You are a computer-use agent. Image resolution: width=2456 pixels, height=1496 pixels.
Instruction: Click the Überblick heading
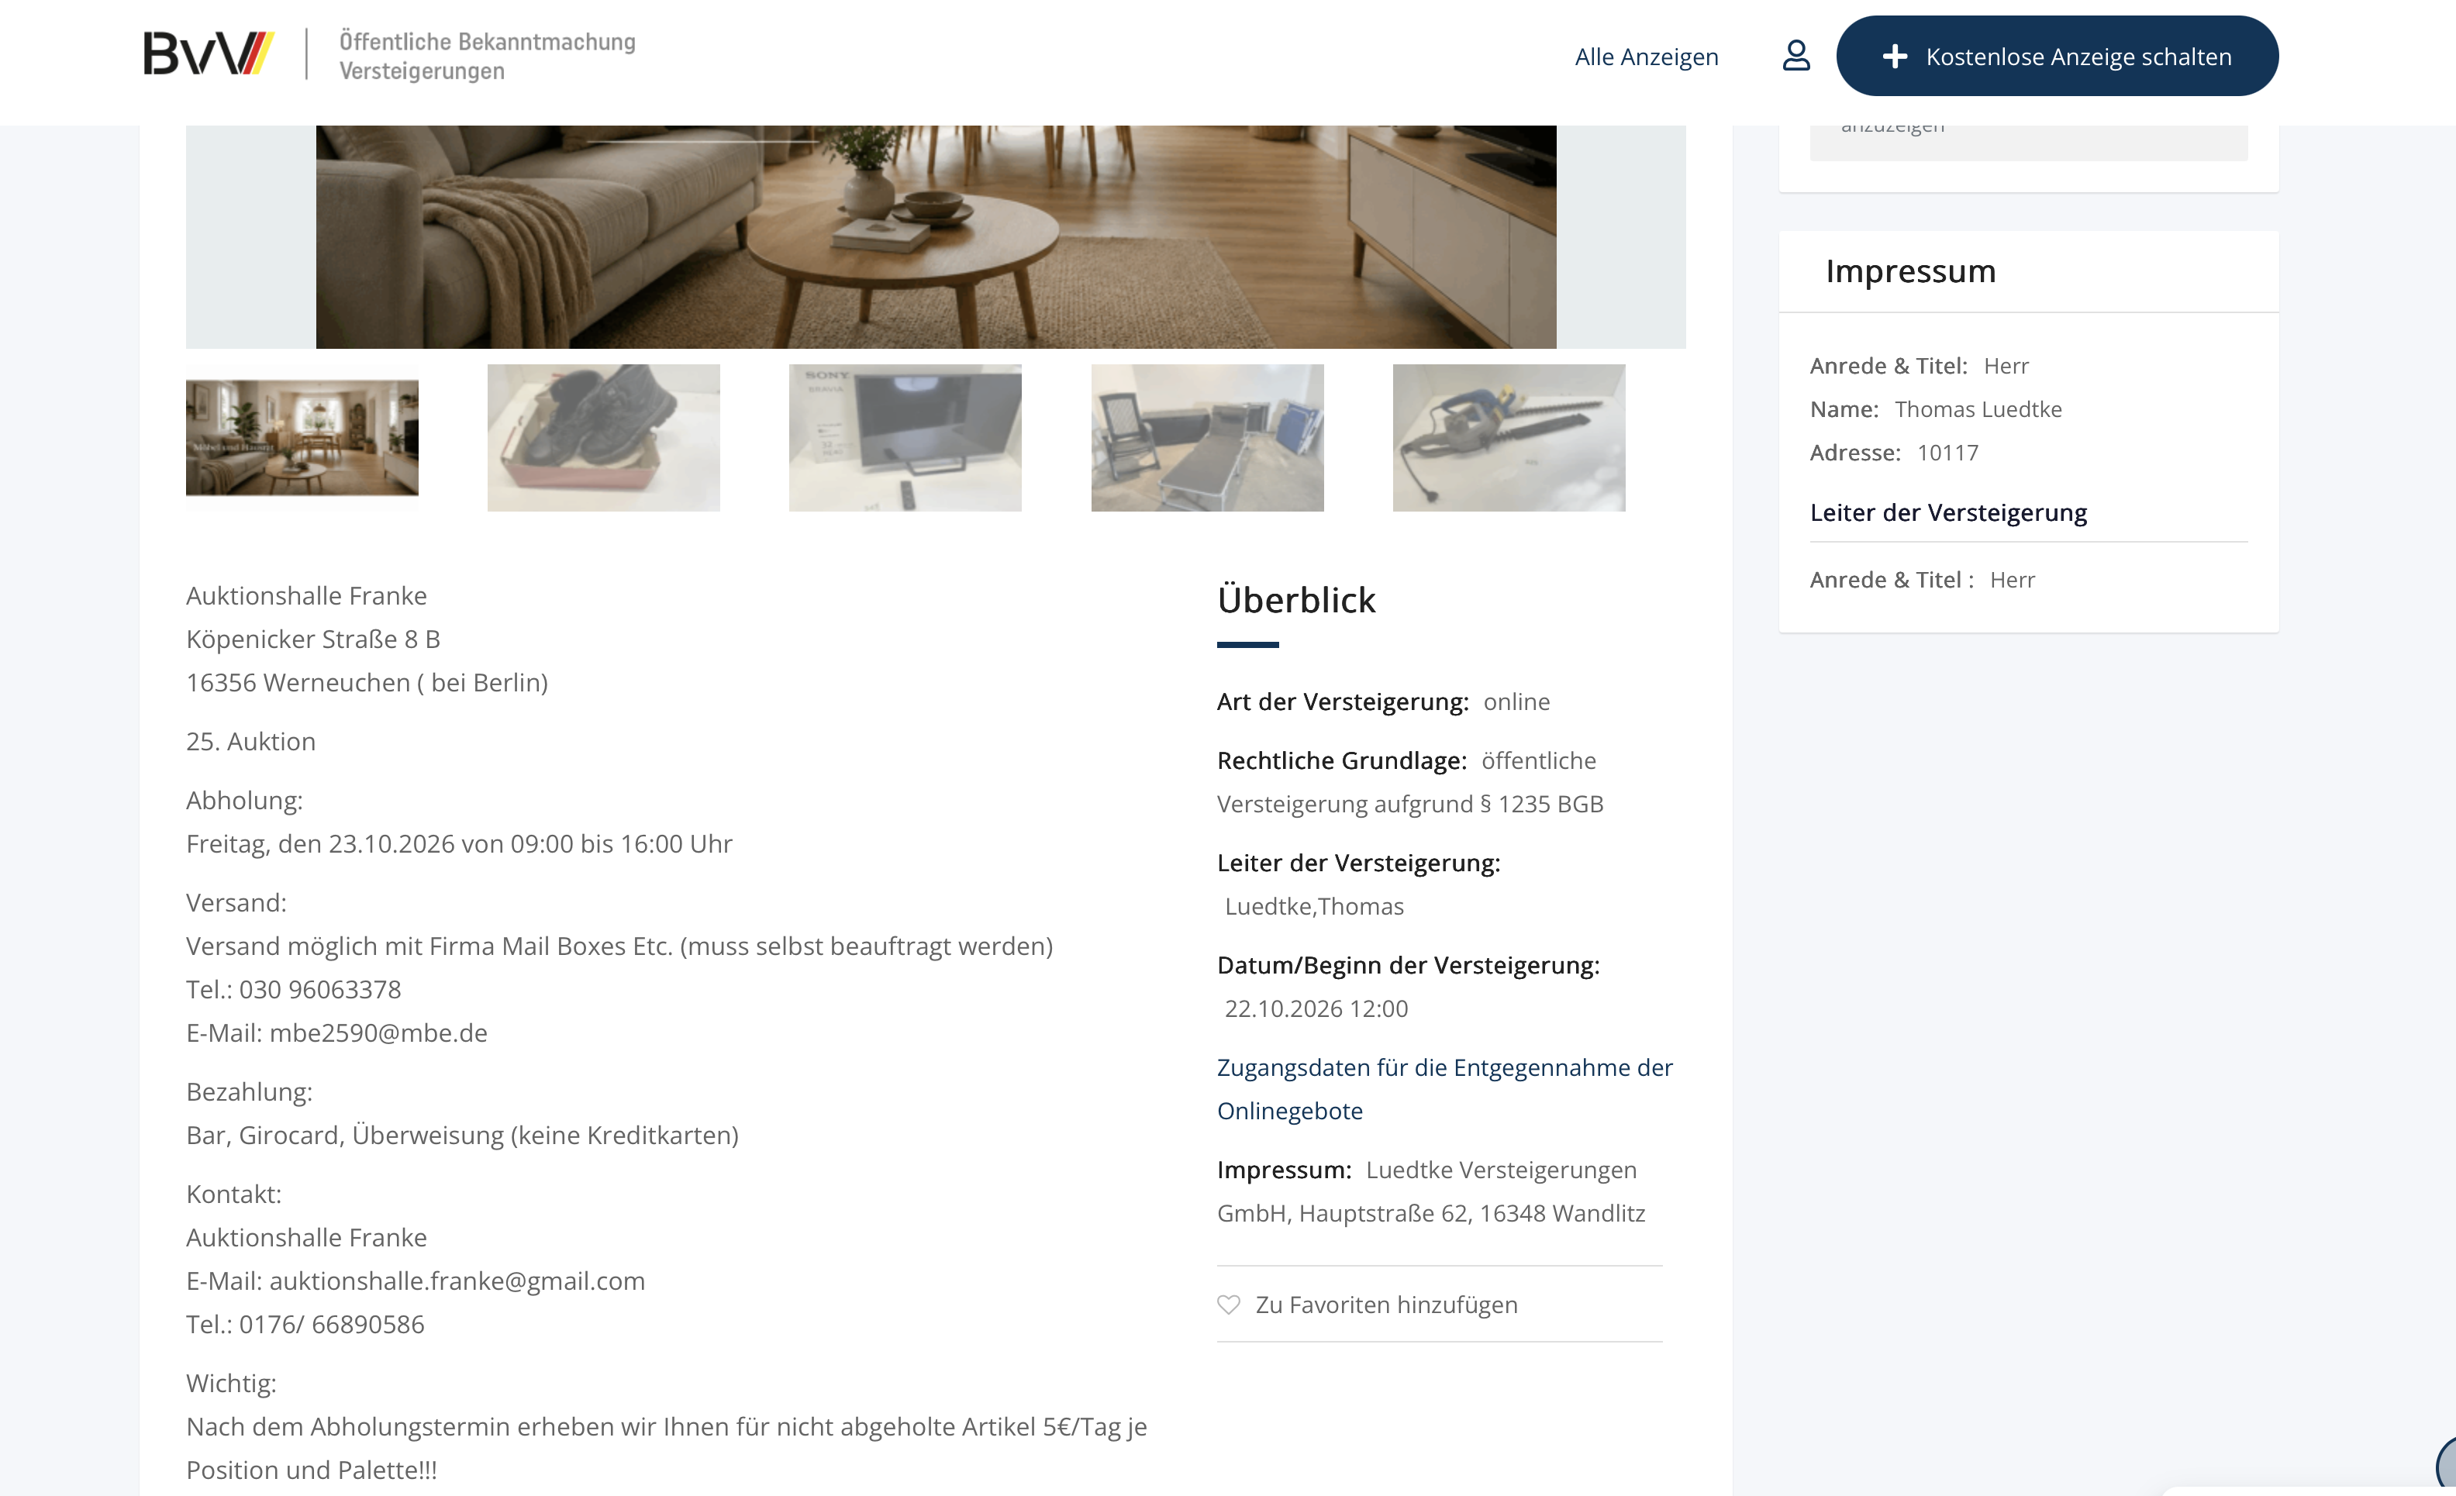click(1295, 600)
